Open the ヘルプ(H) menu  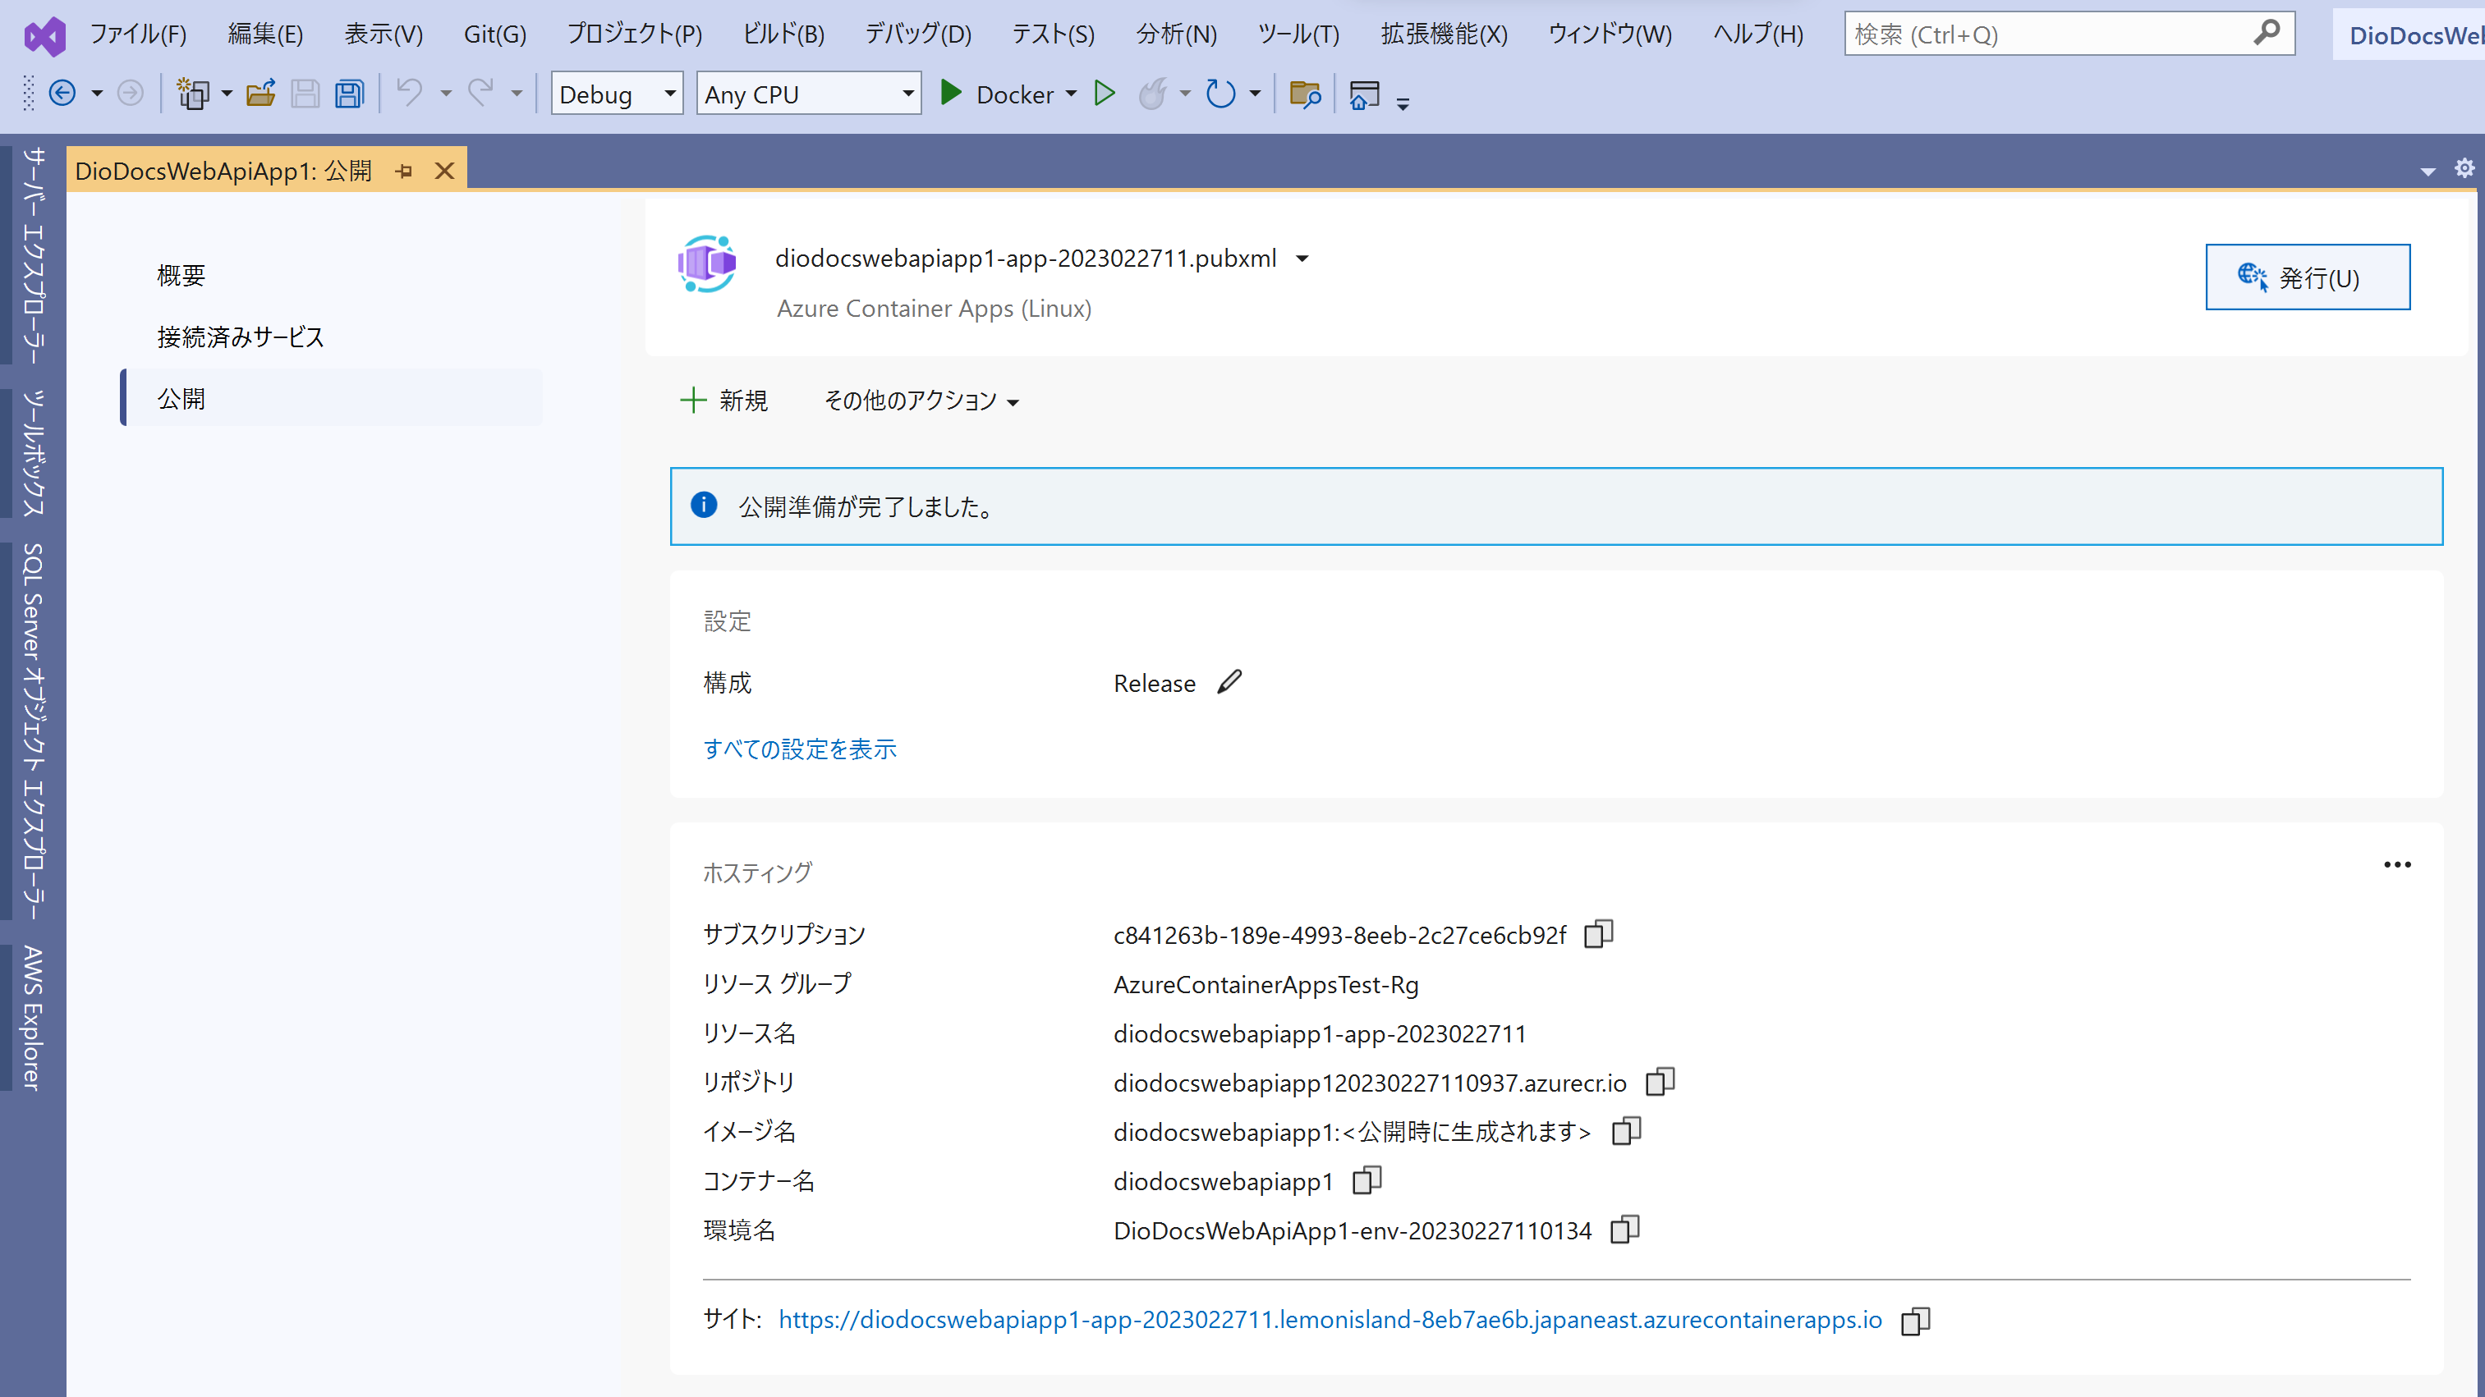pos(1757,34)
